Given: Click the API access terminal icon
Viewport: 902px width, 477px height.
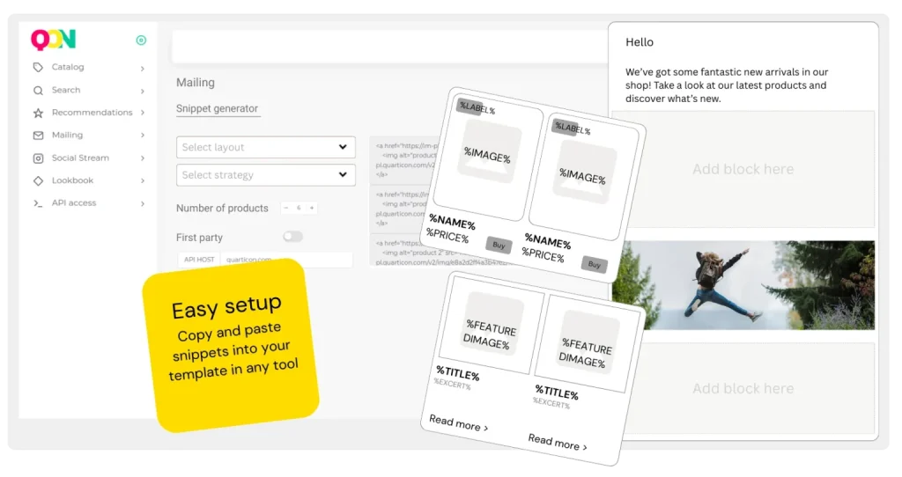Looking at the screenshot, I should (38, 203).
